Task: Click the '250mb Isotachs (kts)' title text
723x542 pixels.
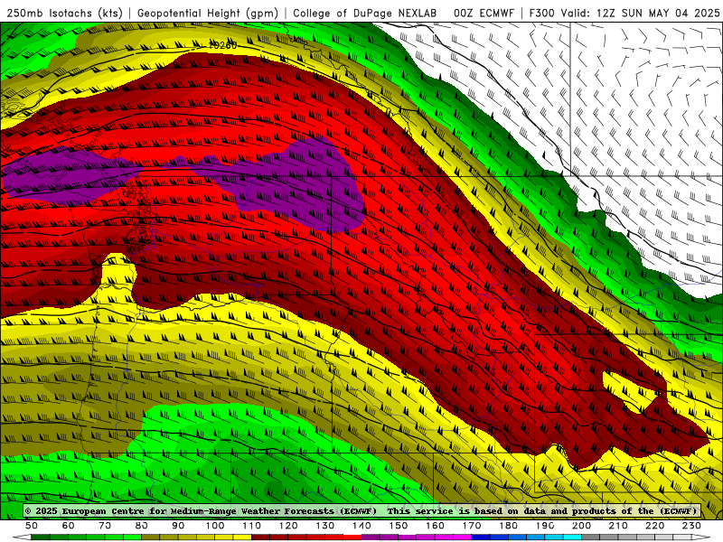Action: point(64,13)
